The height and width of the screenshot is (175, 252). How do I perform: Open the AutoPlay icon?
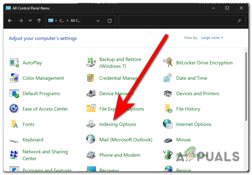coord(14,63)
